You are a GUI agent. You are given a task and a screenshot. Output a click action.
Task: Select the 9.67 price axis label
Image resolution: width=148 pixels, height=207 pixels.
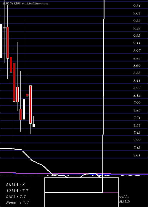[x=137, y=13]
